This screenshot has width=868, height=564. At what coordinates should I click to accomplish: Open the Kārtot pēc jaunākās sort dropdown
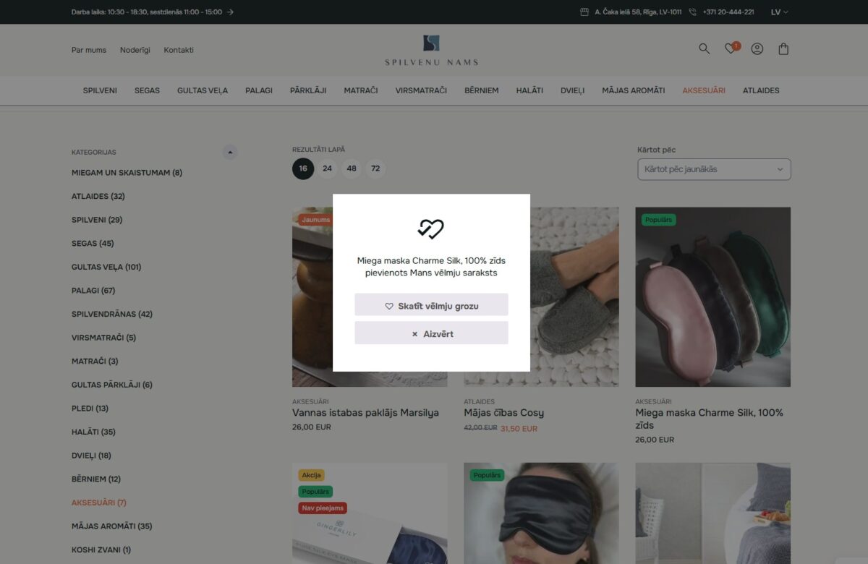coord(714,169)
